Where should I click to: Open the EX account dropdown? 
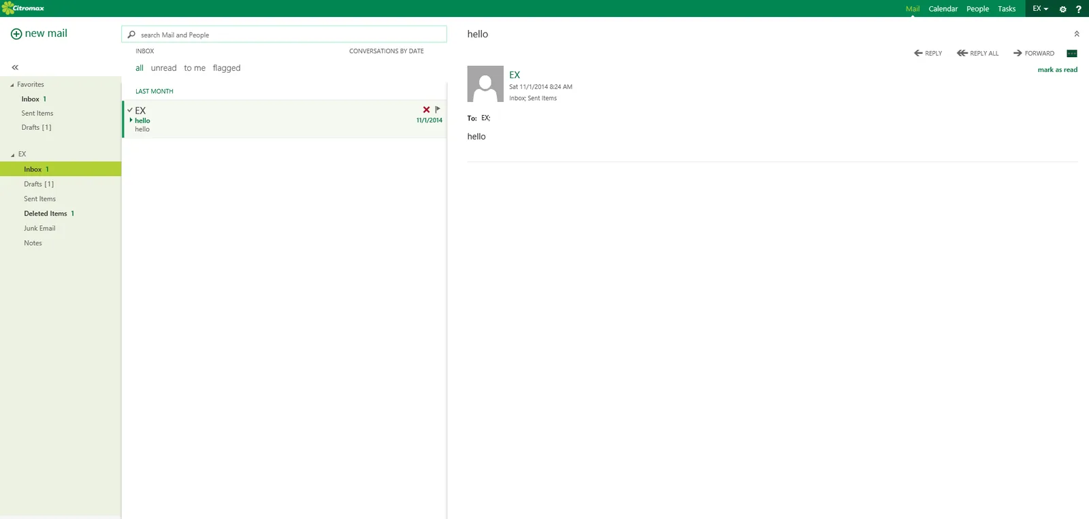[x=1040, y=9]
